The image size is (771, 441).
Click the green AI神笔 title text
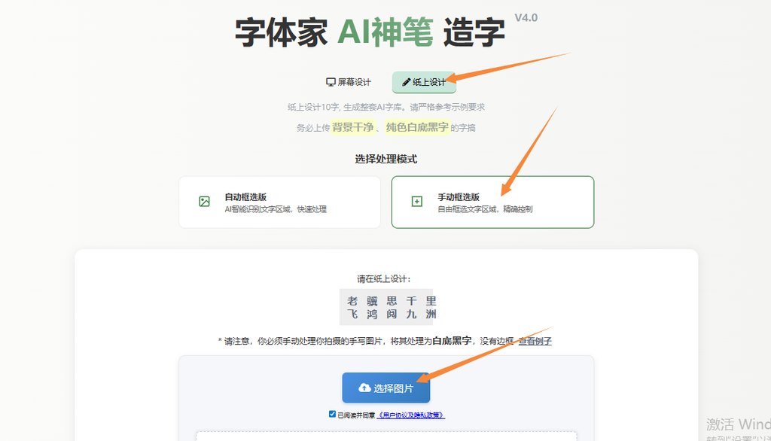pyautogui.click(x=385, y=32)
